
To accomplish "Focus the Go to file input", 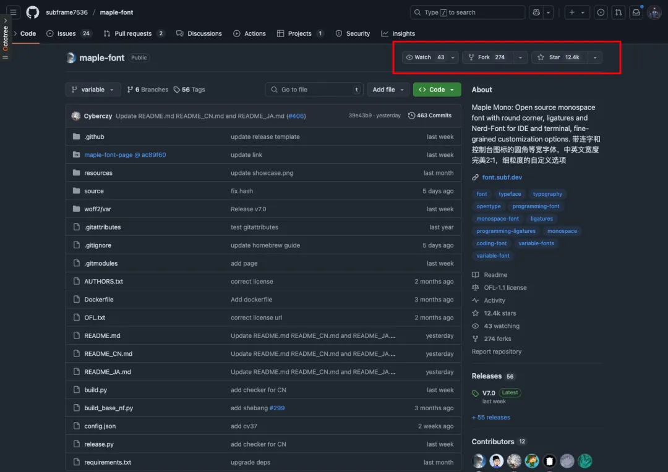I will [x=314, y=90].
